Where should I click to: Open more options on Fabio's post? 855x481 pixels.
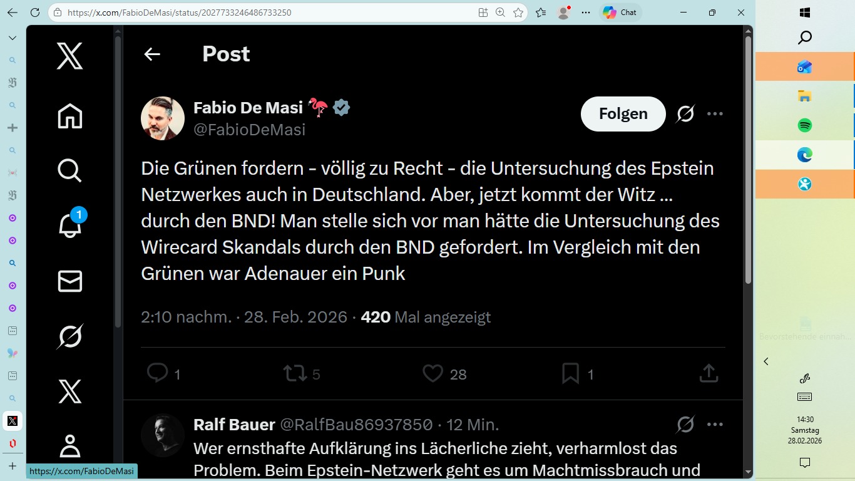pyautogui.click(x=715, y=113)
